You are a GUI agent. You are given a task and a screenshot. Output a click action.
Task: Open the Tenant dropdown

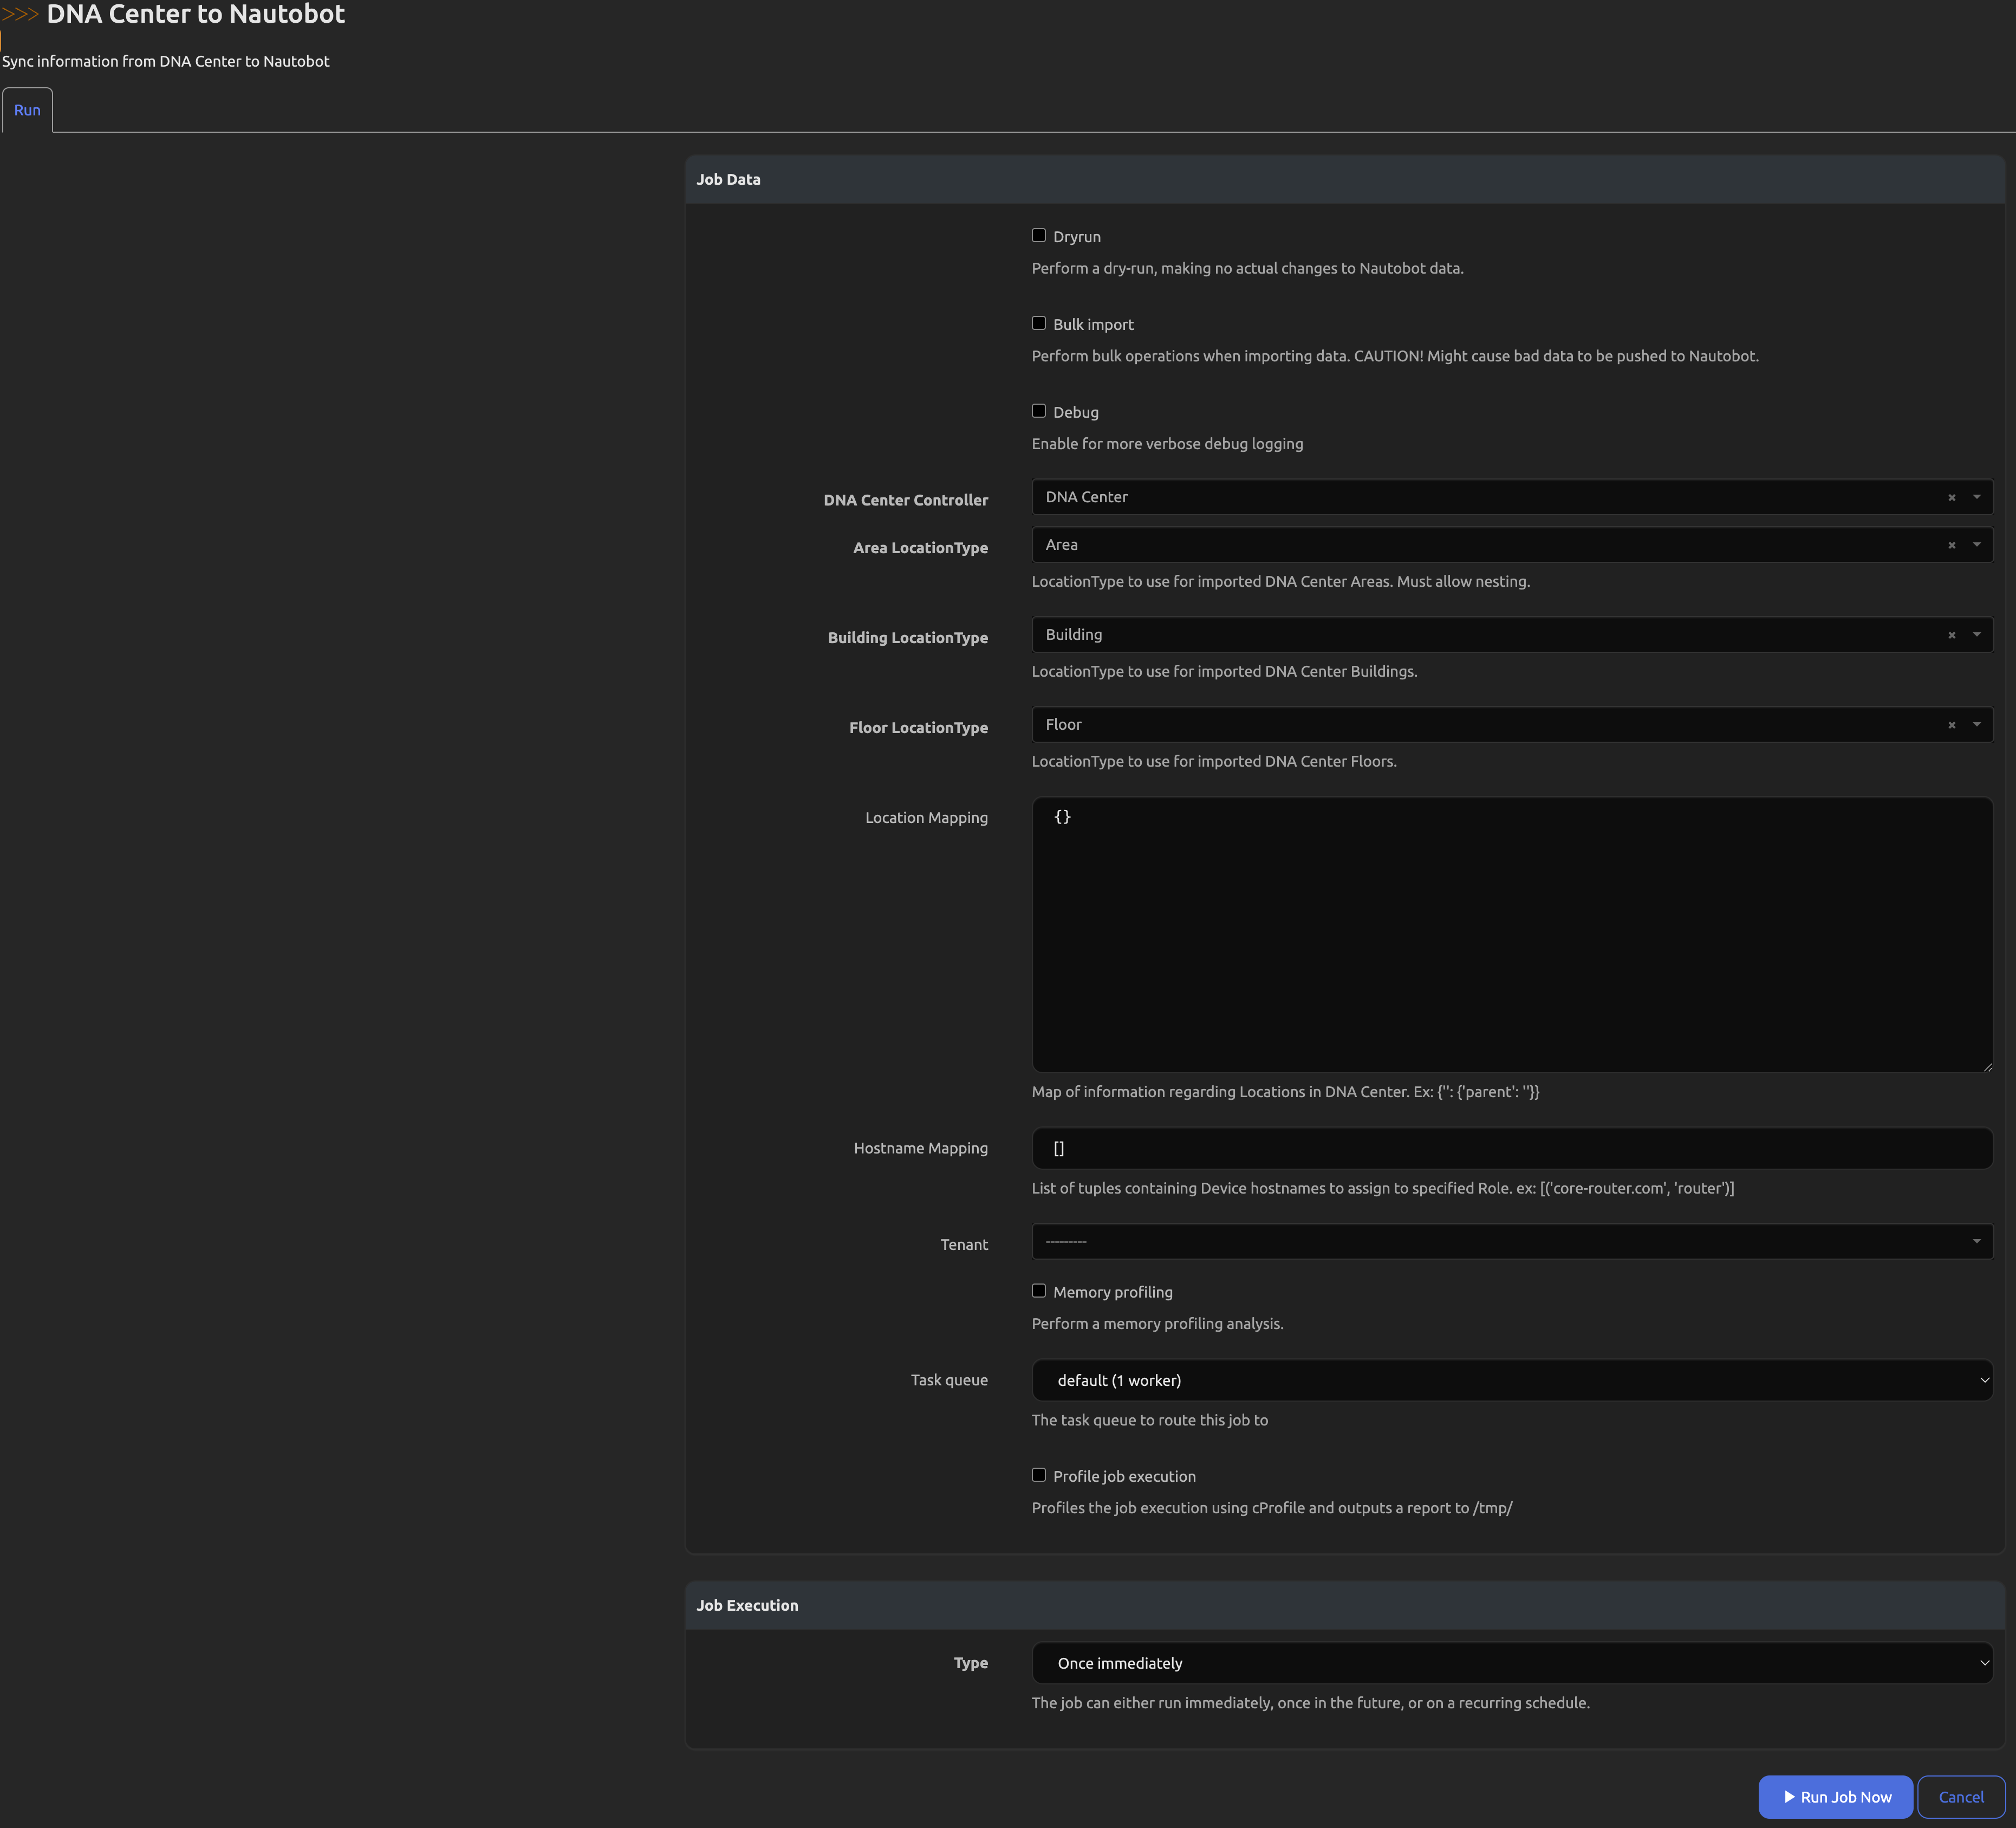1511,1241
